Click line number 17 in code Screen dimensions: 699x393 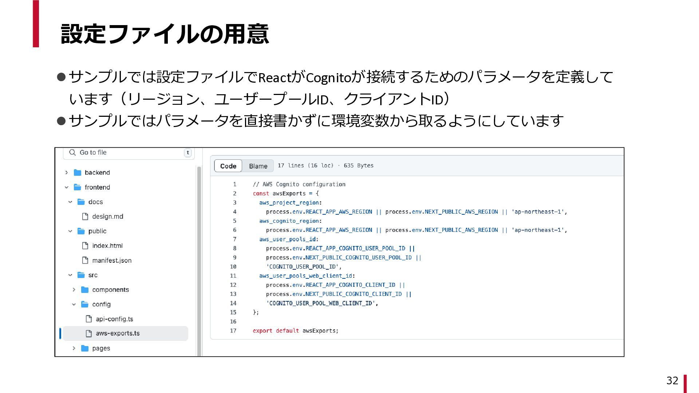click(233, 331)
